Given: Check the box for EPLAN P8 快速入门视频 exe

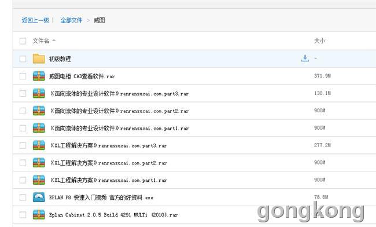Looking at the screenshot, I should tap(23, 197).
